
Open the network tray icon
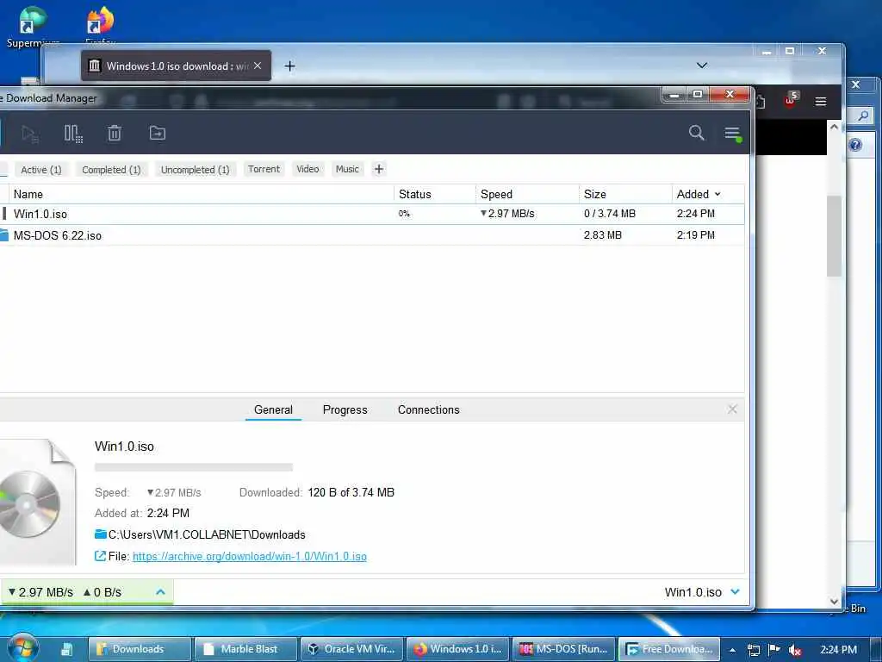753,650
